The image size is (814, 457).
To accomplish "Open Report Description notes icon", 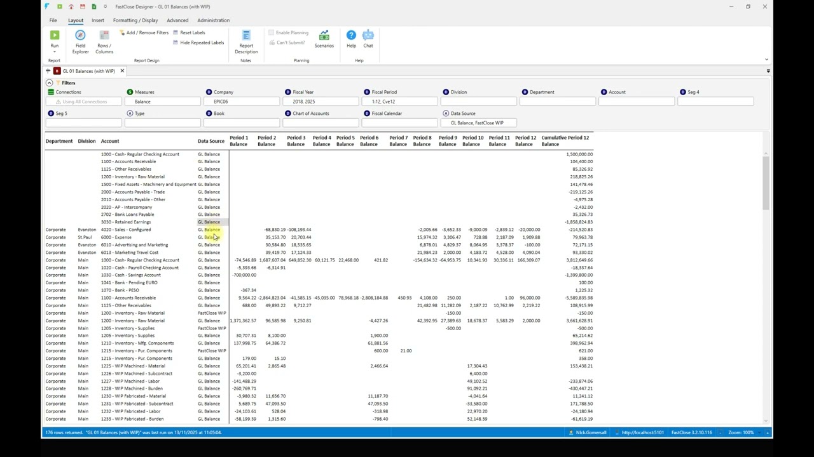I will pos(246,42).
